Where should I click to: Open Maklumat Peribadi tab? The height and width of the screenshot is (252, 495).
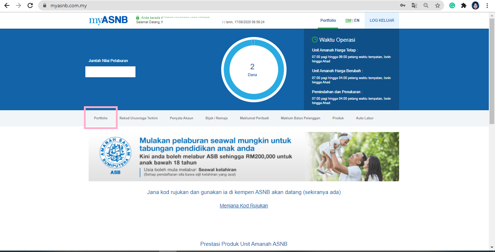tap(254, 118)
